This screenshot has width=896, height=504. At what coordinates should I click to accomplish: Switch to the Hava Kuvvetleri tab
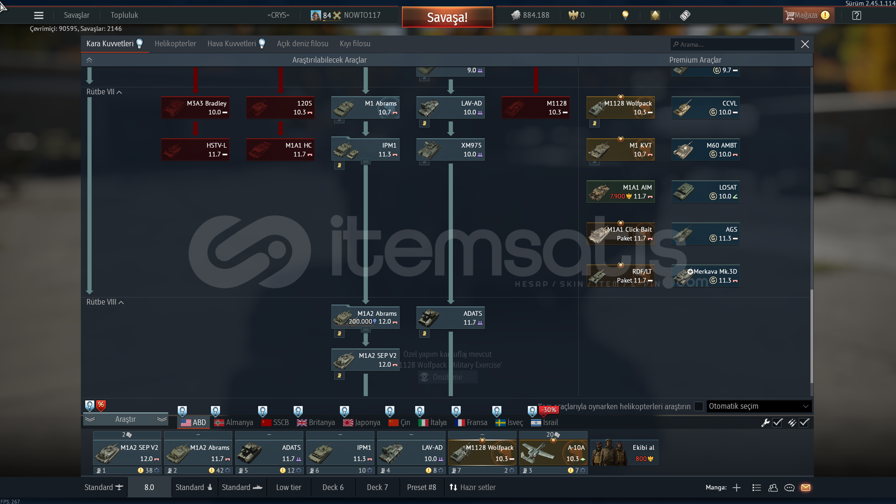click(x=236, y=43)
